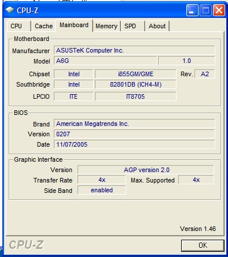Click the AGP version 2.0 field
The height and width of the screenshot is (257, 228).
pyautogui.click(x=146, y=170)
